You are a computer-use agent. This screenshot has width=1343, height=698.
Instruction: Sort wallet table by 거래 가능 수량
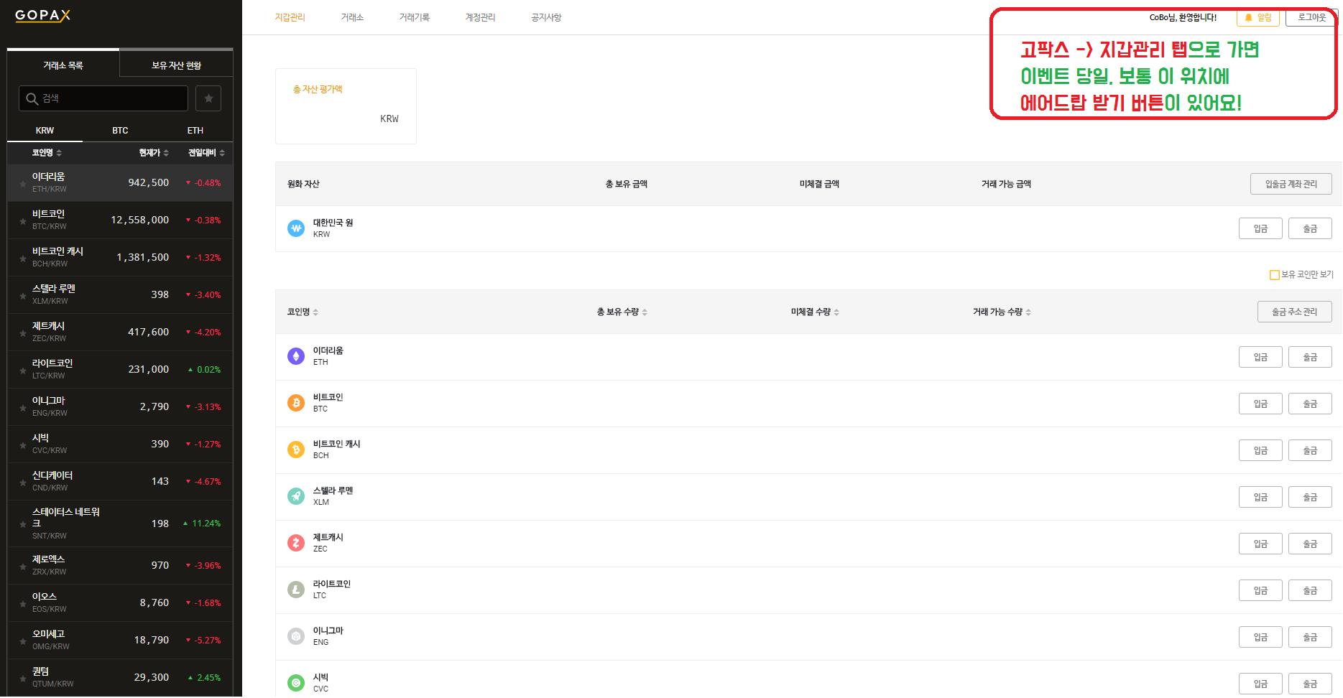click(1002, 312)
